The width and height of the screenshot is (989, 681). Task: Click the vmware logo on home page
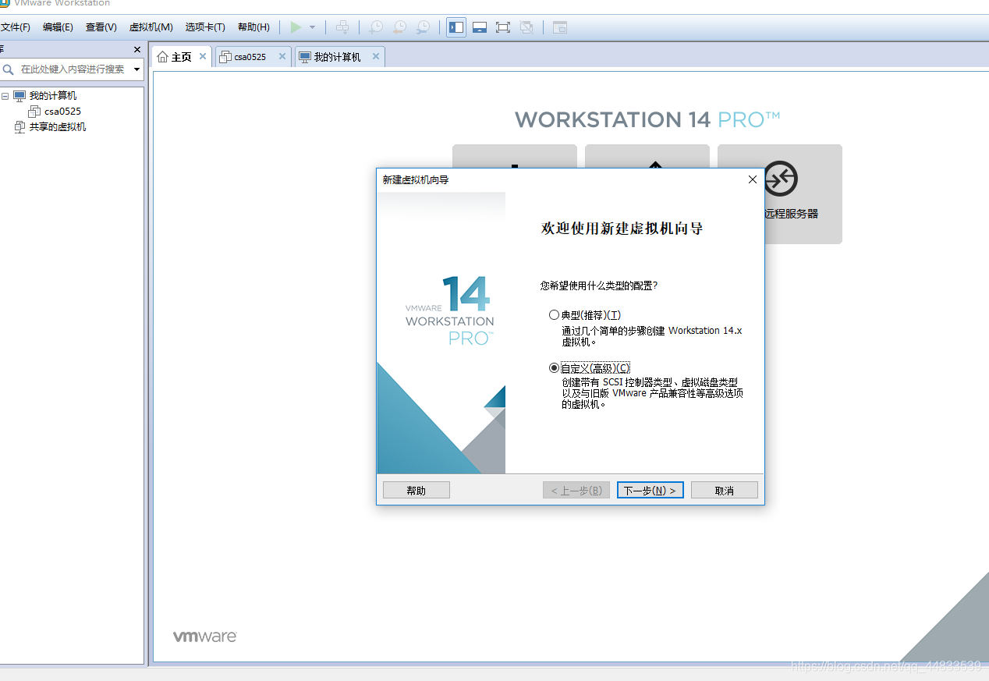click(x=205, y=637)
